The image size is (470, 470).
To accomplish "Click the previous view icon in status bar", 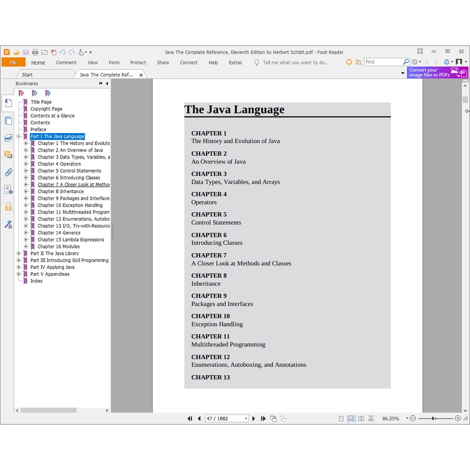I will click(x=274, y=419).
